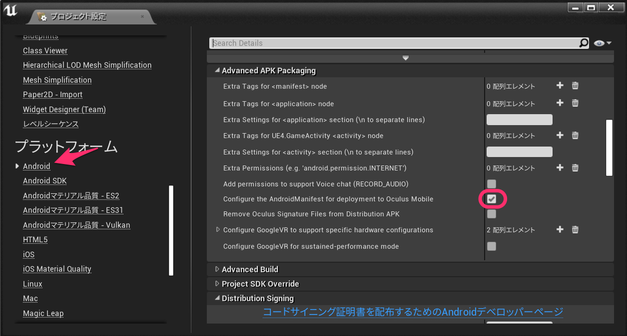Open Mesh Simplification settings
627x336 pixels.
(57, 80)
